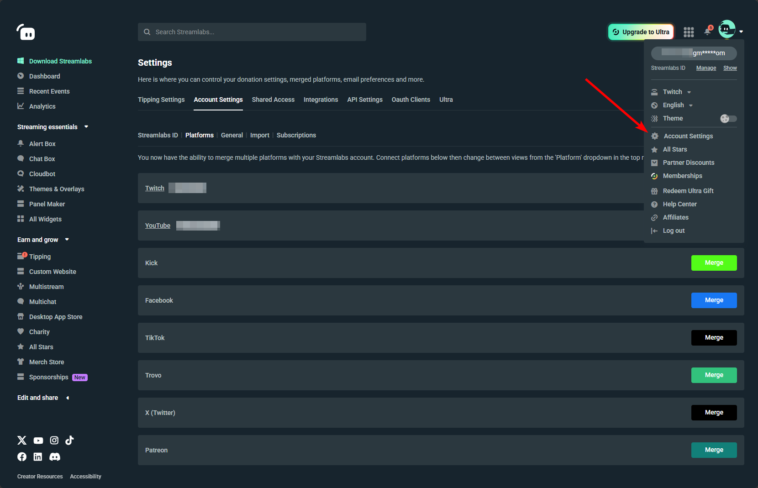Open the API Settings tab
This screenshot has width=758, height=488.
pyautogui.click(x=365, y=100)
